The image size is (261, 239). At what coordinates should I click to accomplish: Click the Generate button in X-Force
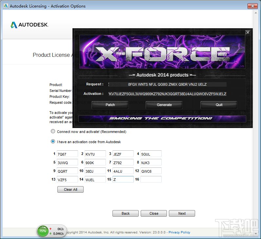pos(164,105)
